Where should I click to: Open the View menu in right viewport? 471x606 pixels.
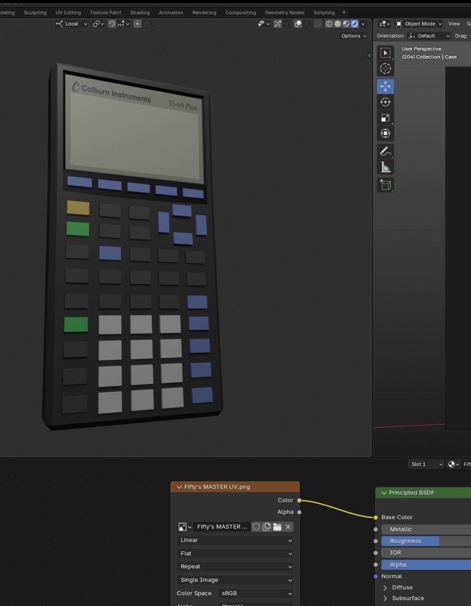[x=454, y=24]
